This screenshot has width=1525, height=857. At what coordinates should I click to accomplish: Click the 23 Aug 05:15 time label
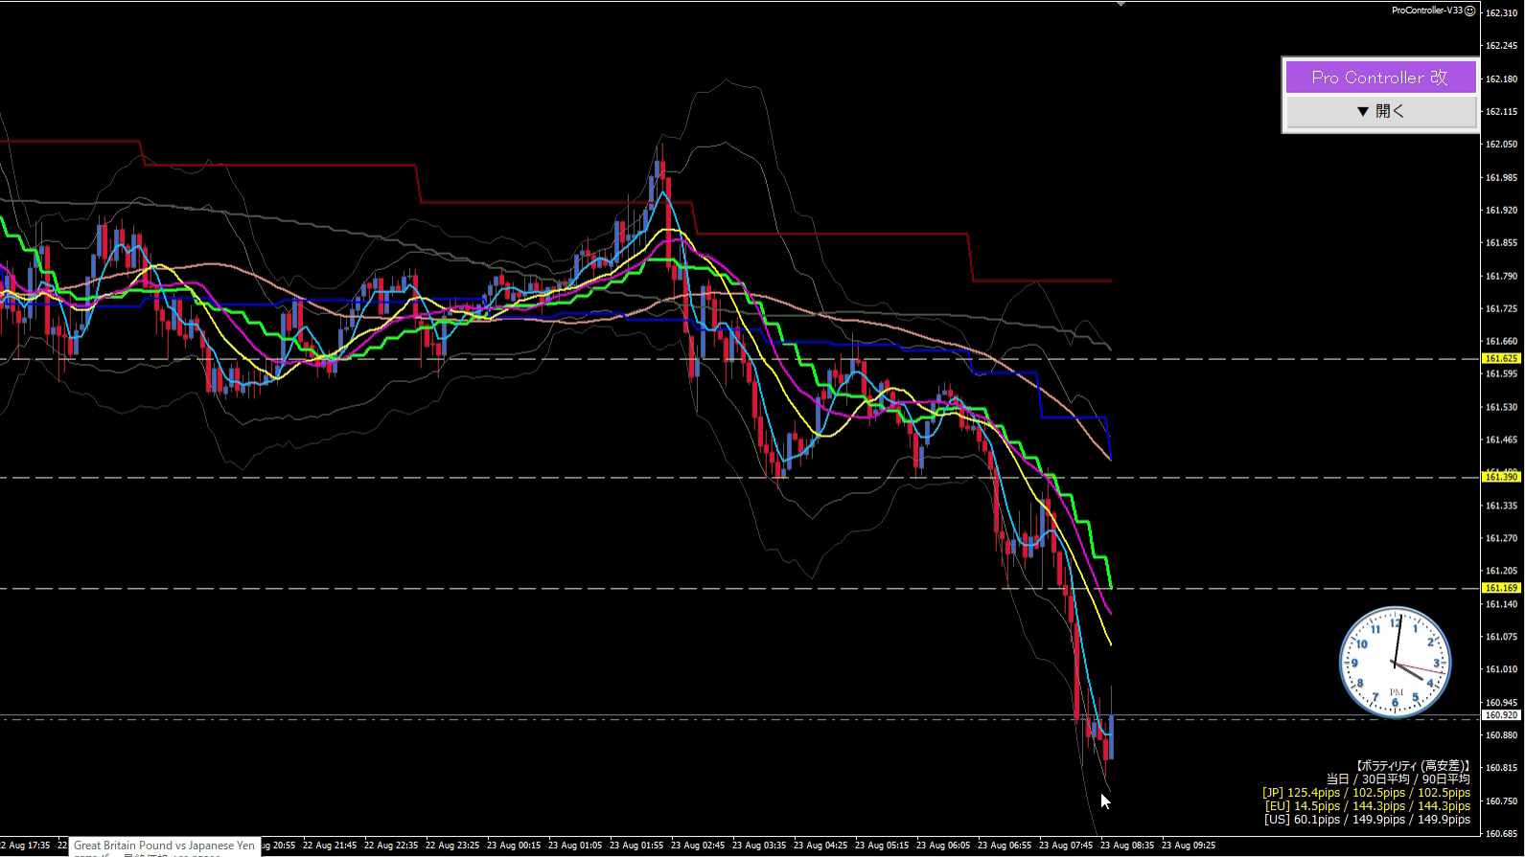coord(884,846)
